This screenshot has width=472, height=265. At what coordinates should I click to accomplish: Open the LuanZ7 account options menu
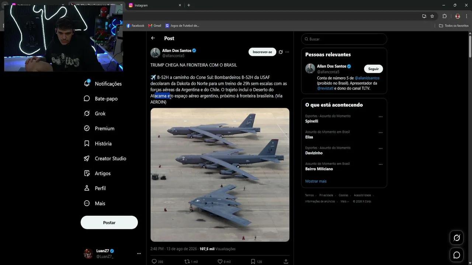139,254
